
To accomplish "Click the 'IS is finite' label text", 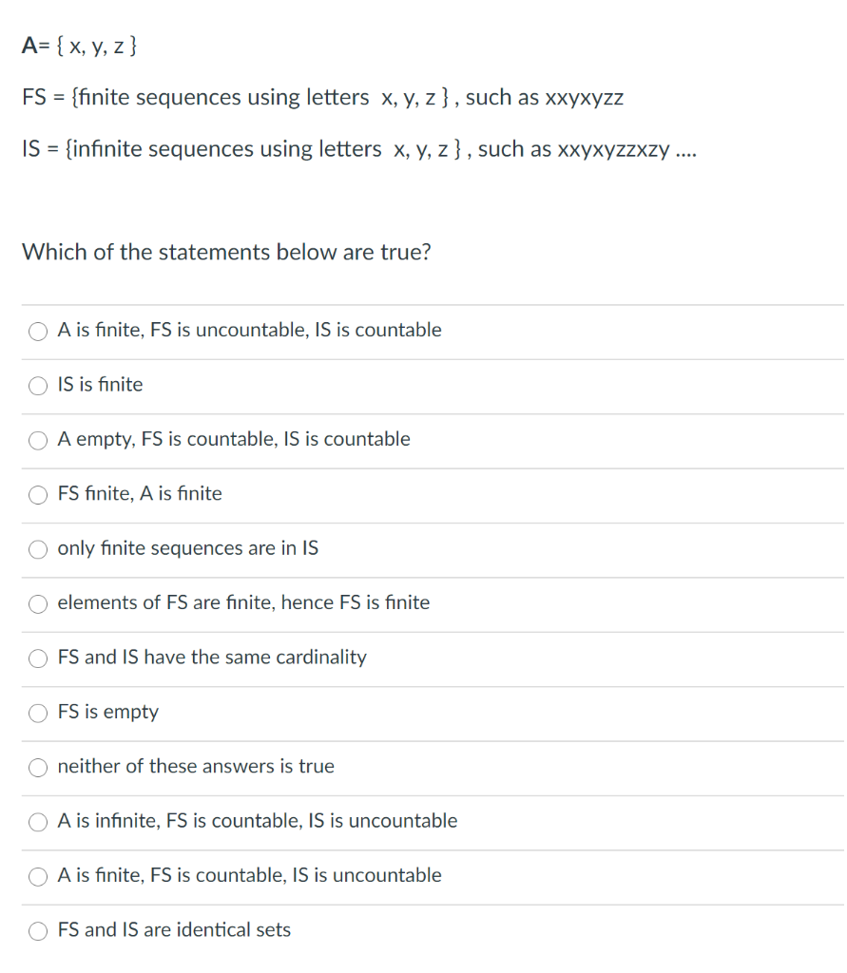I will (99, 385).
